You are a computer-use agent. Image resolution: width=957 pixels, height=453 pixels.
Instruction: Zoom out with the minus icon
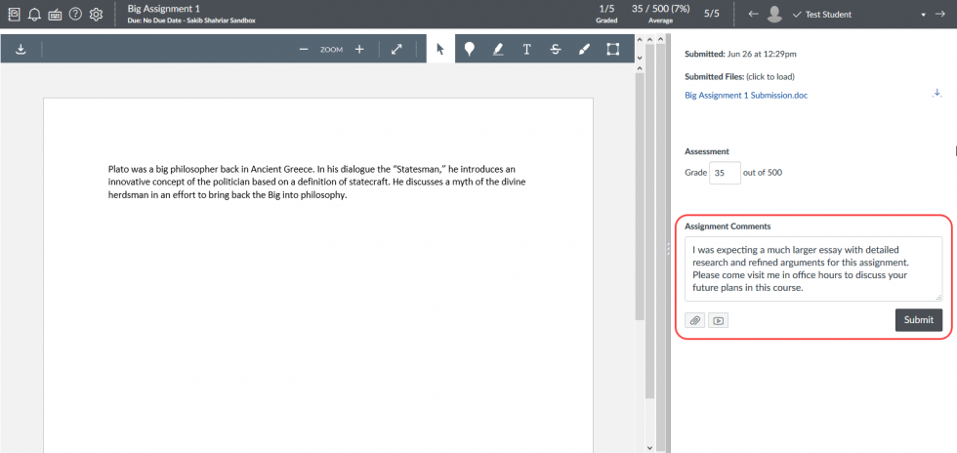click(304, 50)
